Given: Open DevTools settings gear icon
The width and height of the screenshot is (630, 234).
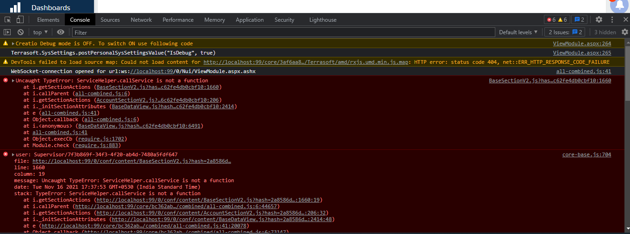Looking at the screenshot, I should pos(599,19).
